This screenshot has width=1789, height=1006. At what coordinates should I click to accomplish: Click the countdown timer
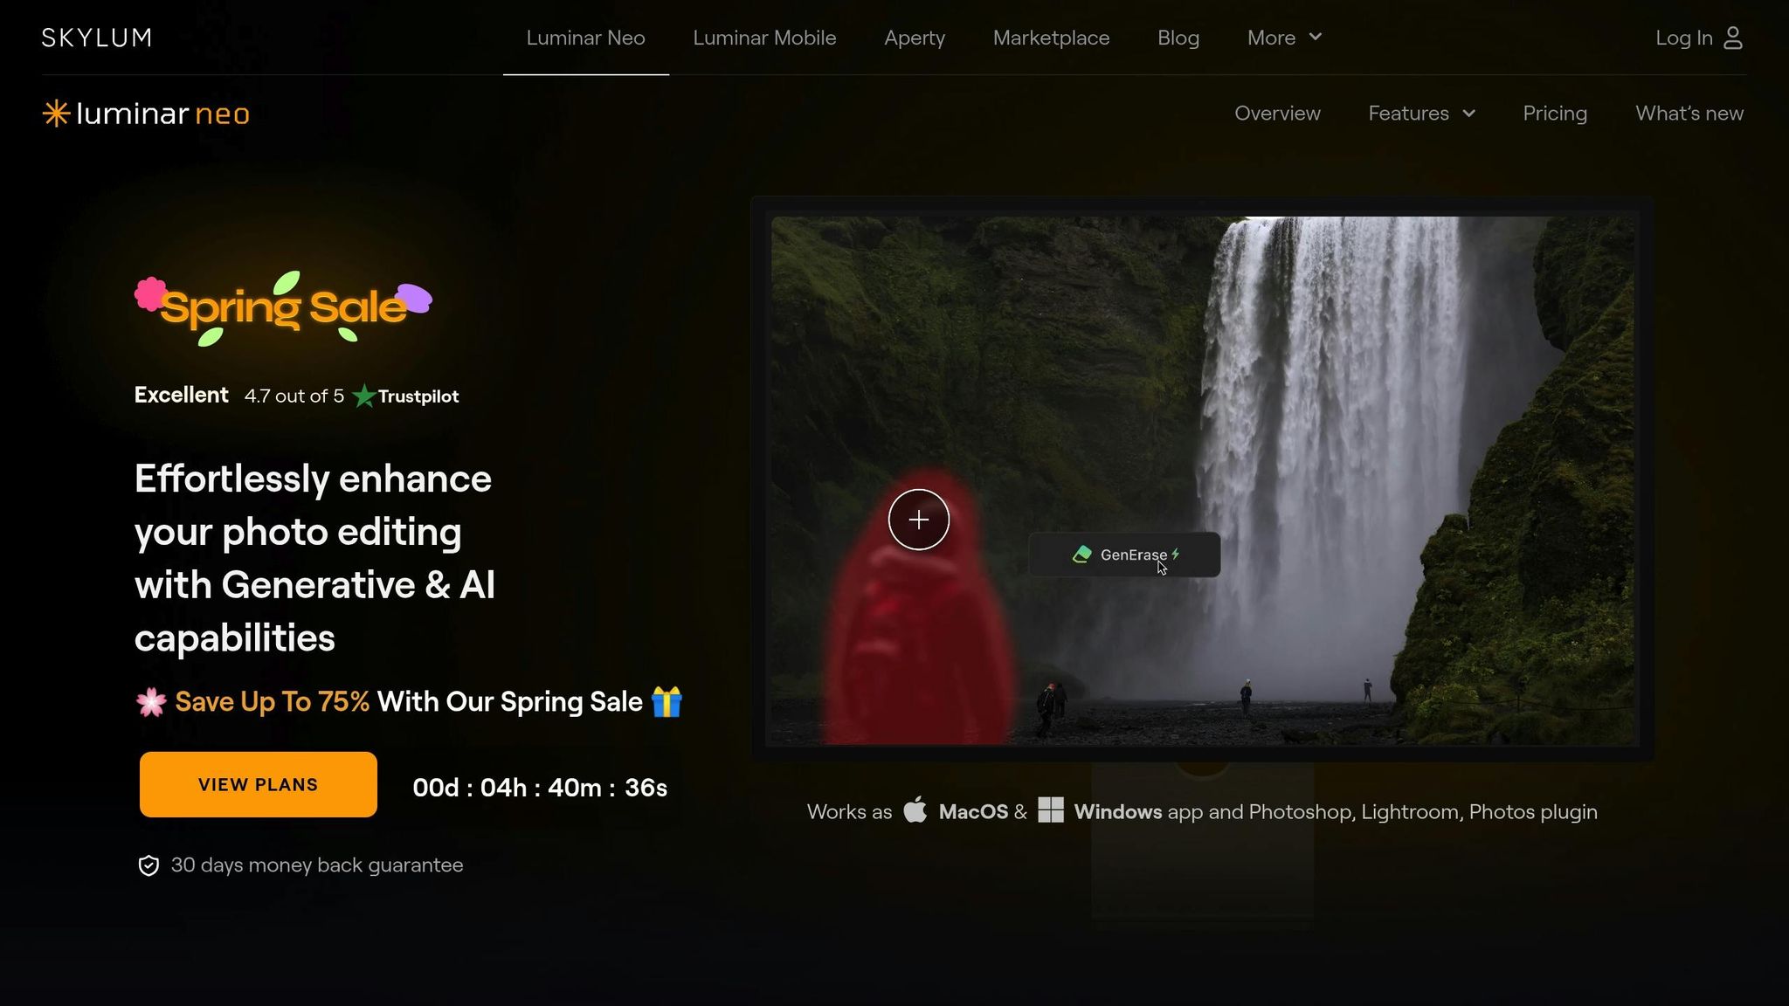click(x=540, y=788)
